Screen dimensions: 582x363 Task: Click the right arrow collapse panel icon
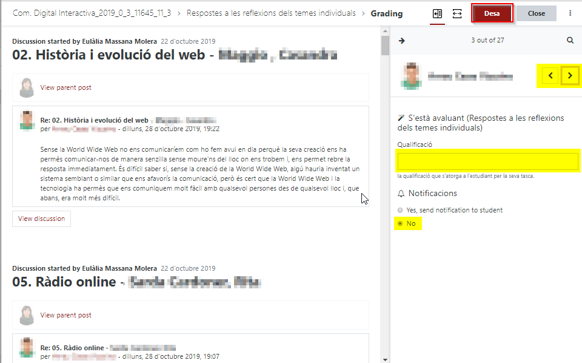[x=401, y=41]
